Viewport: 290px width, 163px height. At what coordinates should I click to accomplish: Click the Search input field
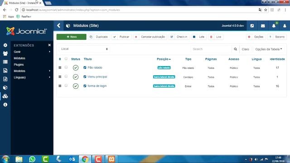(x=211, y=49)
